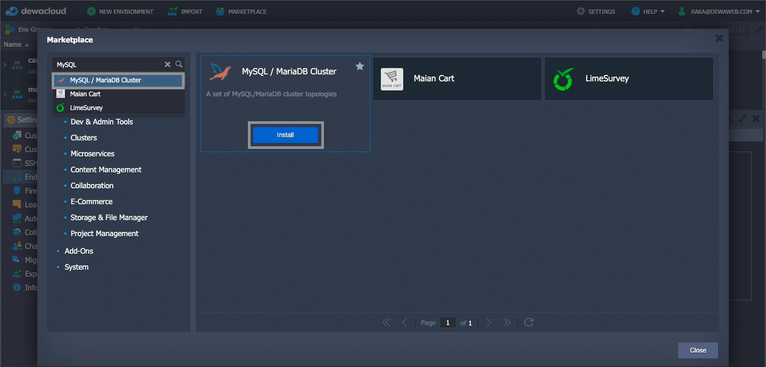Click the search magnifier icon
This screenshot has height=367, width=766.
pyautogui.click(x=179, y=64)
